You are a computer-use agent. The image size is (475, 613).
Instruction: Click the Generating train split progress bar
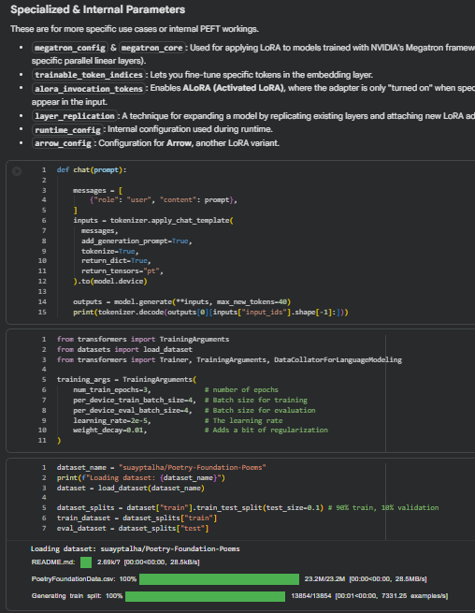205,596
